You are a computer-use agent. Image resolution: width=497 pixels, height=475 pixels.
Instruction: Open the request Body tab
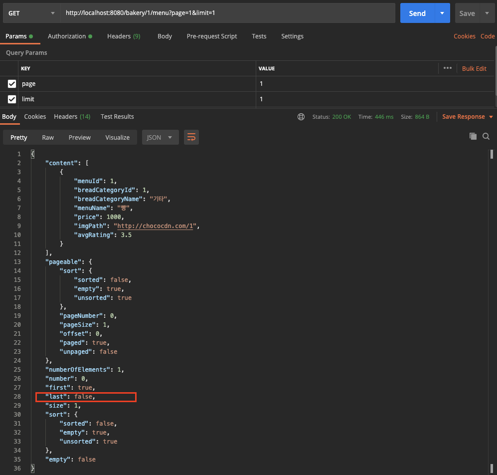pos(165,36)
